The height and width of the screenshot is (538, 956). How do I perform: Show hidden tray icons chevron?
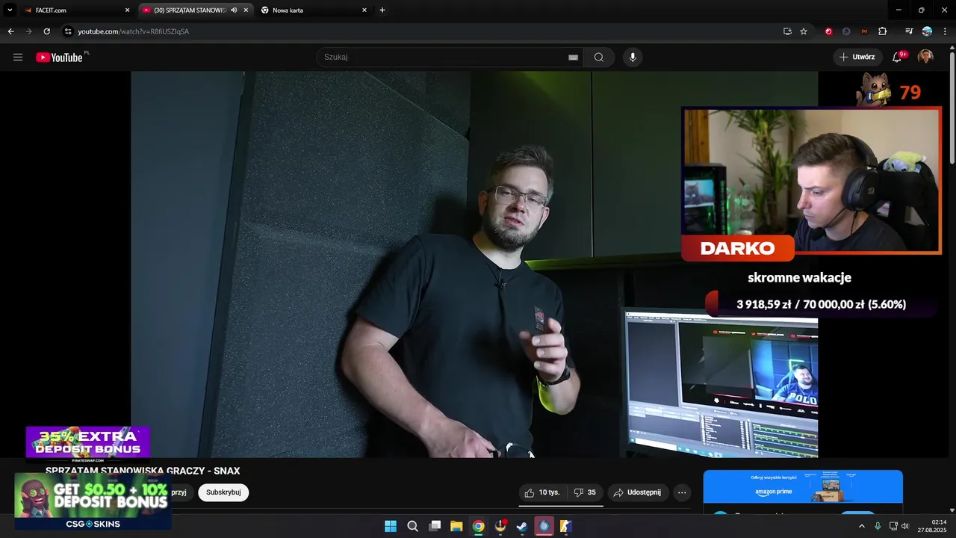pyautogui.click(x=862, y=526)
